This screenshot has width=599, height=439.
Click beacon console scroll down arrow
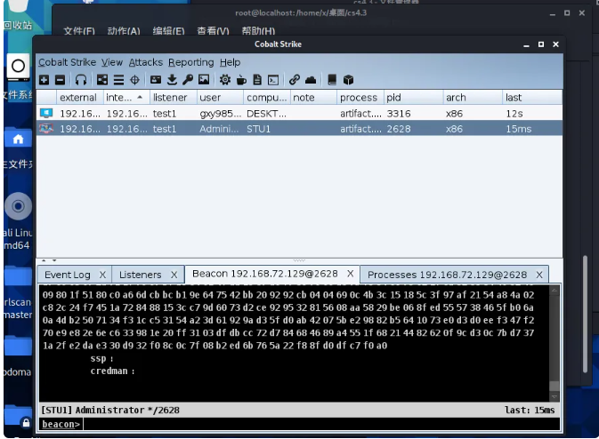tap(554, 396)
